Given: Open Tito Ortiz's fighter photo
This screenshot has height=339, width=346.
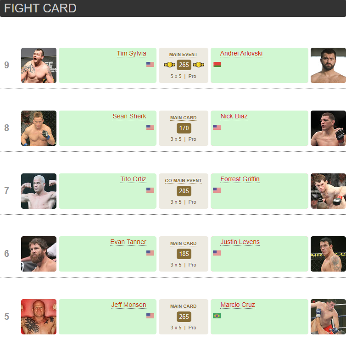Looking at the screenshot, I should (x=39, y=191).
